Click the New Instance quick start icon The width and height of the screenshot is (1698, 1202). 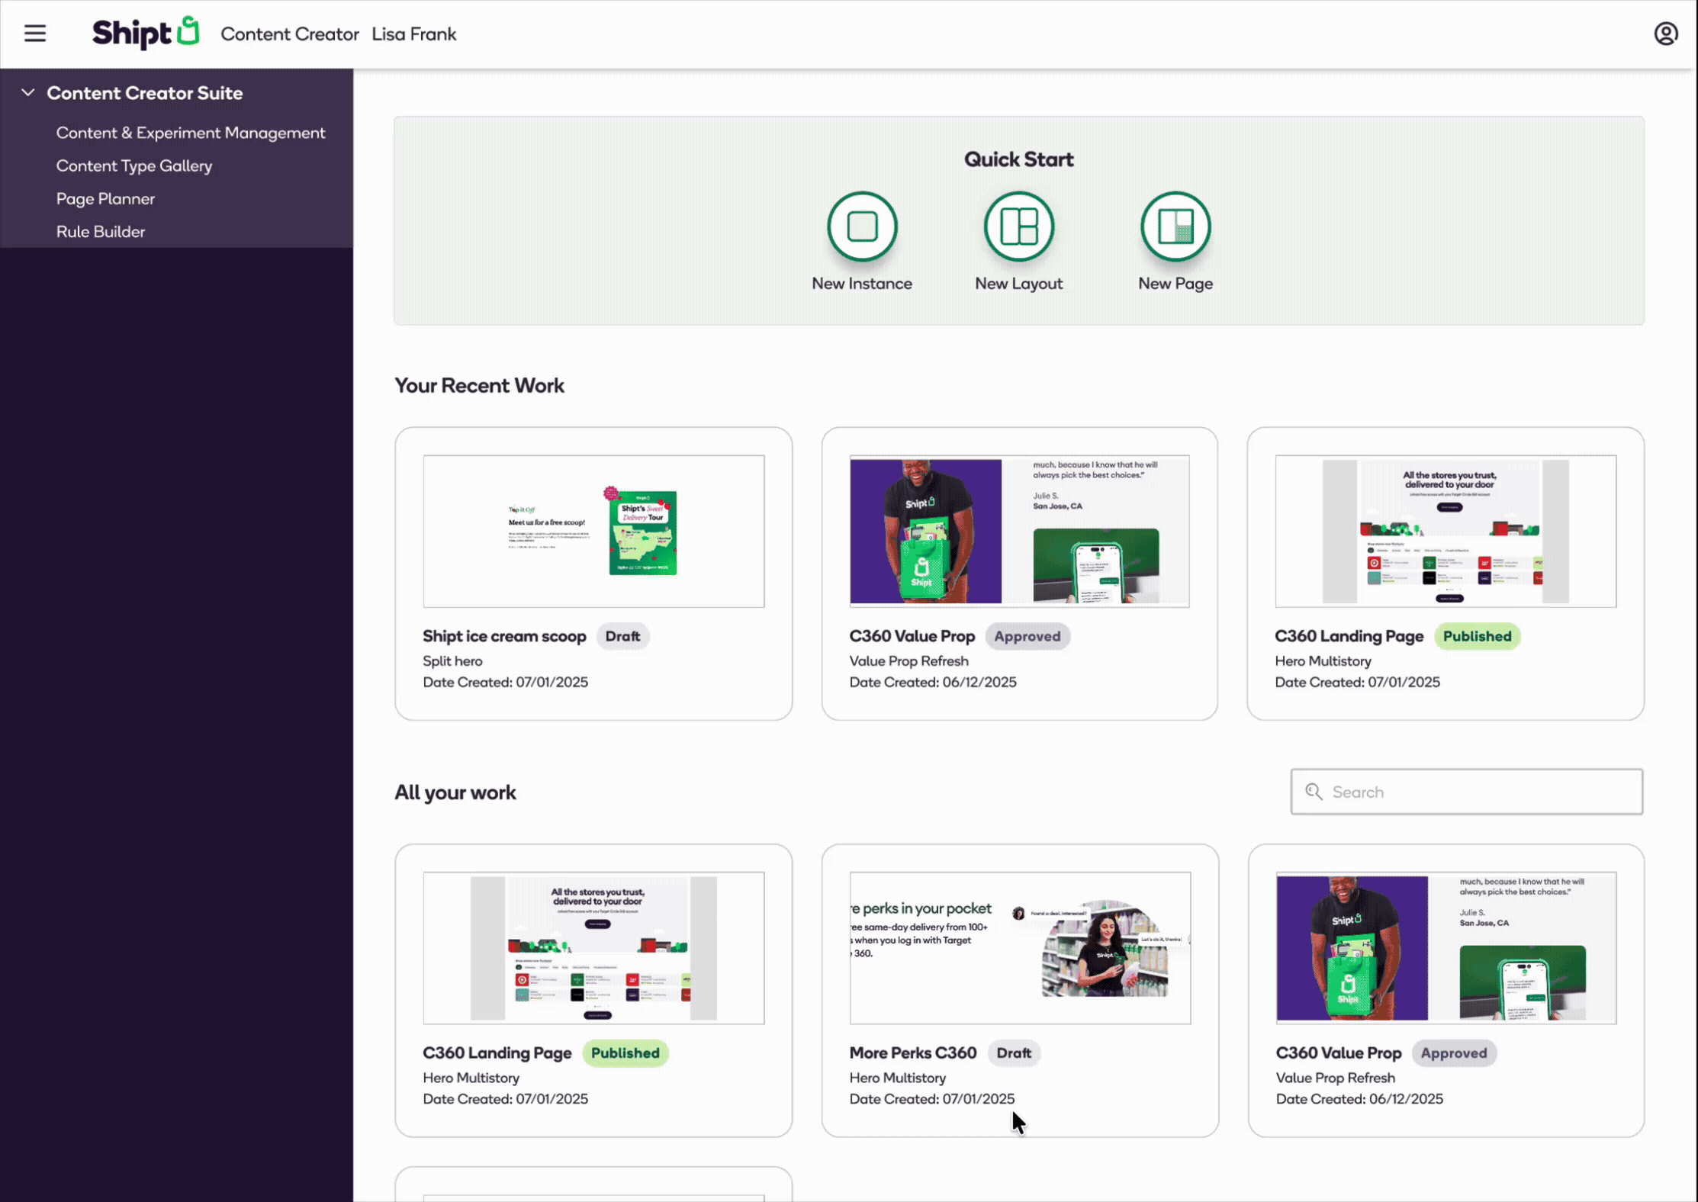[x=862, y=227]
